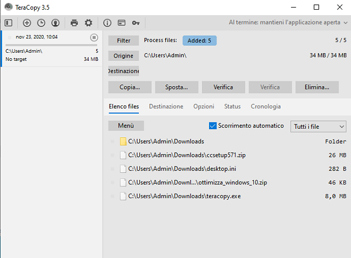Toggle Scorrimento automatico checkbox

click(x=213, y=125)
